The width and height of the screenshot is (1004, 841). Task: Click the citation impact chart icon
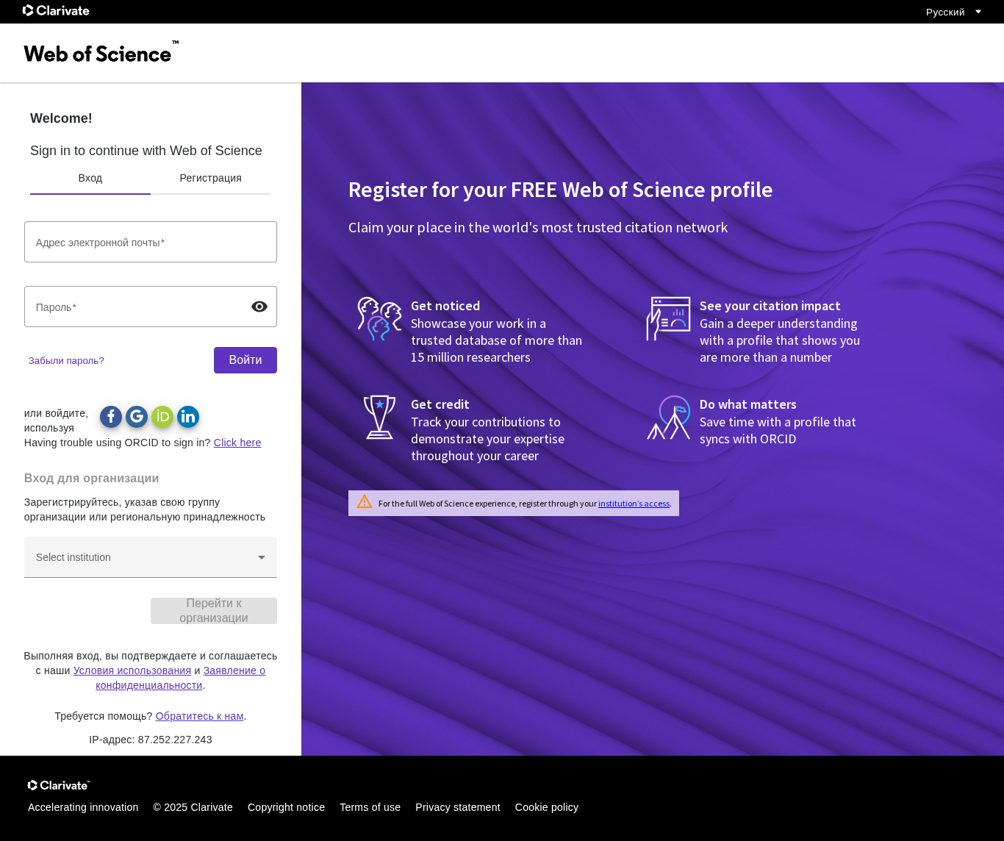tap(668, 318)
